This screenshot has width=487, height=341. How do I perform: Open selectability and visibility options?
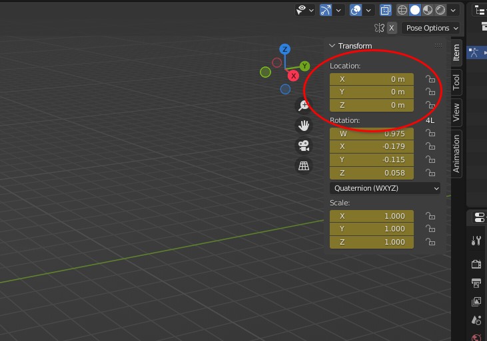click(x=304, y=10)
